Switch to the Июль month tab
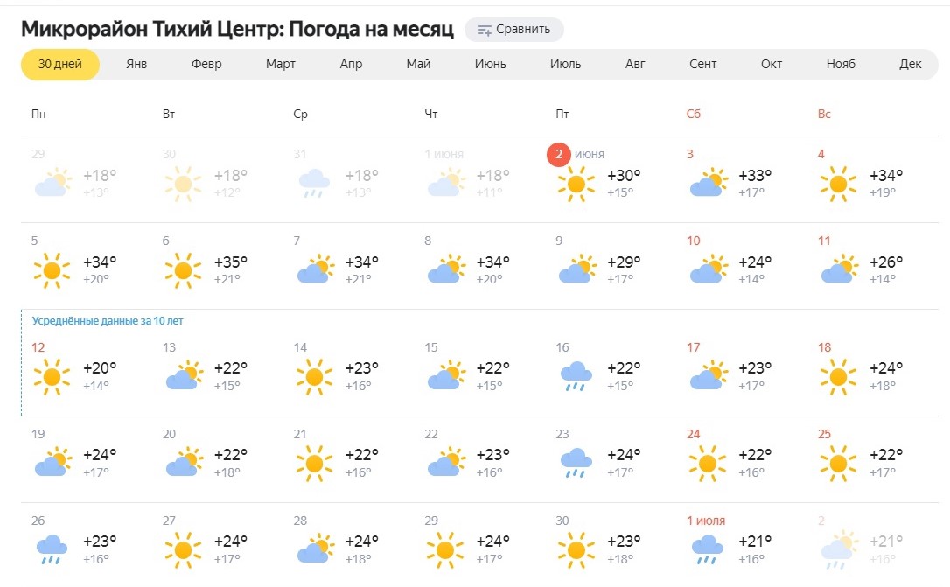950x587 pixels. pos(565,64)
